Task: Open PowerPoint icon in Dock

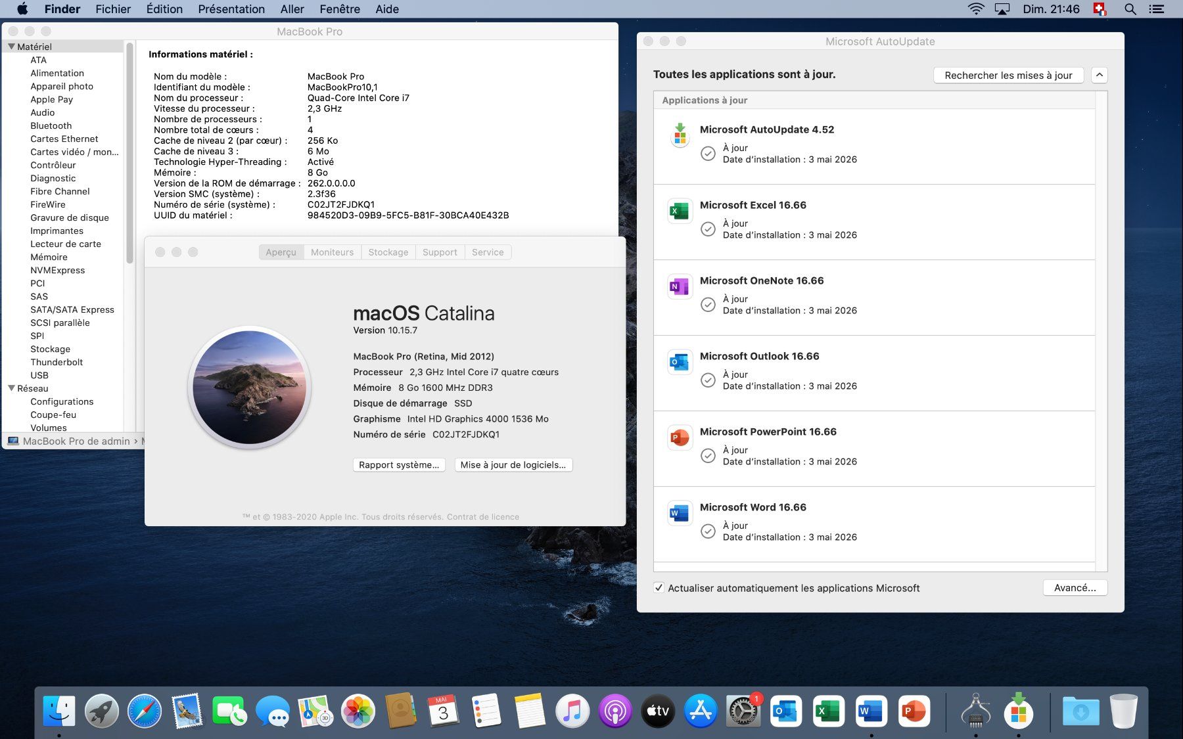Action: coord(914,711)
